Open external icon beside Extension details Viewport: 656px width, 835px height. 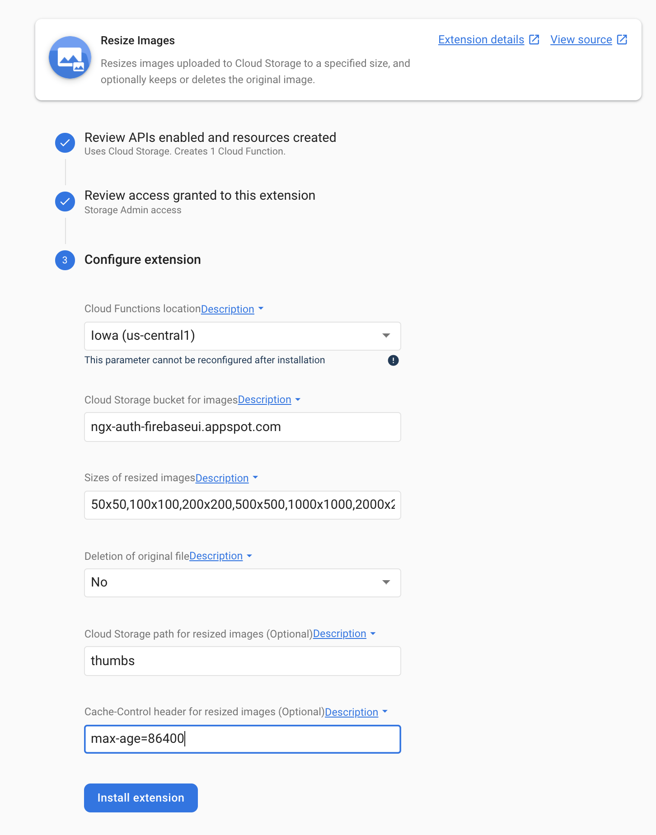pyautogui.click(x=534, y=40)
